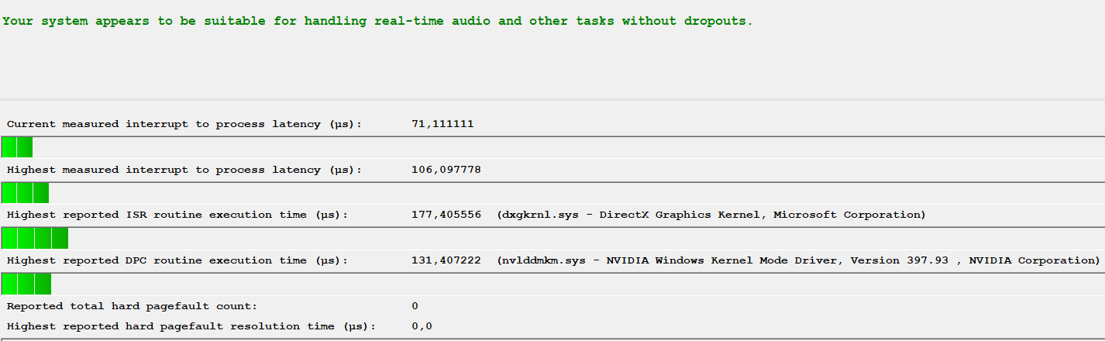This screenshot has width=1105, height=341.
Task: Click the highest interrupt latency green bar
Action: pos(26,192)
